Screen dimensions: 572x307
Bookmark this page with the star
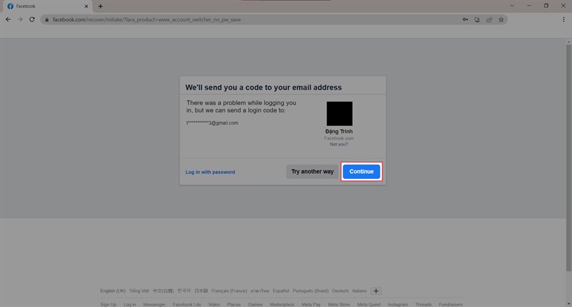pos(501,20)
